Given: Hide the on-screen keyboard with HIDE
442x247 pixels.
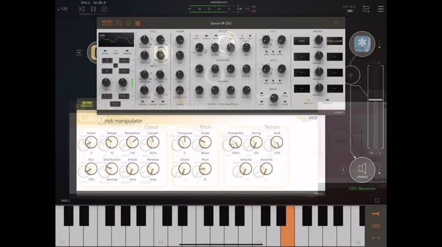Looking at the screenshot, I should 65,201.
